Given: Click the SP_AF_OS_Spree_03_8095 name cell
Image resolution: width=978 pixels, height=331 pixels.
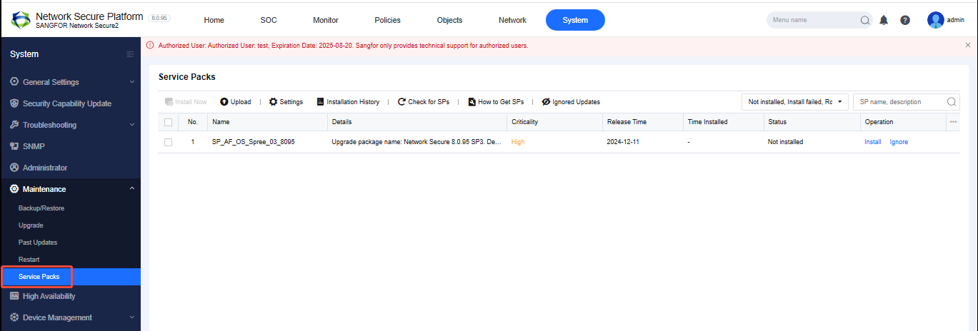Looking at the screenshot, I should pyautogui.click(x=254, y=142).
